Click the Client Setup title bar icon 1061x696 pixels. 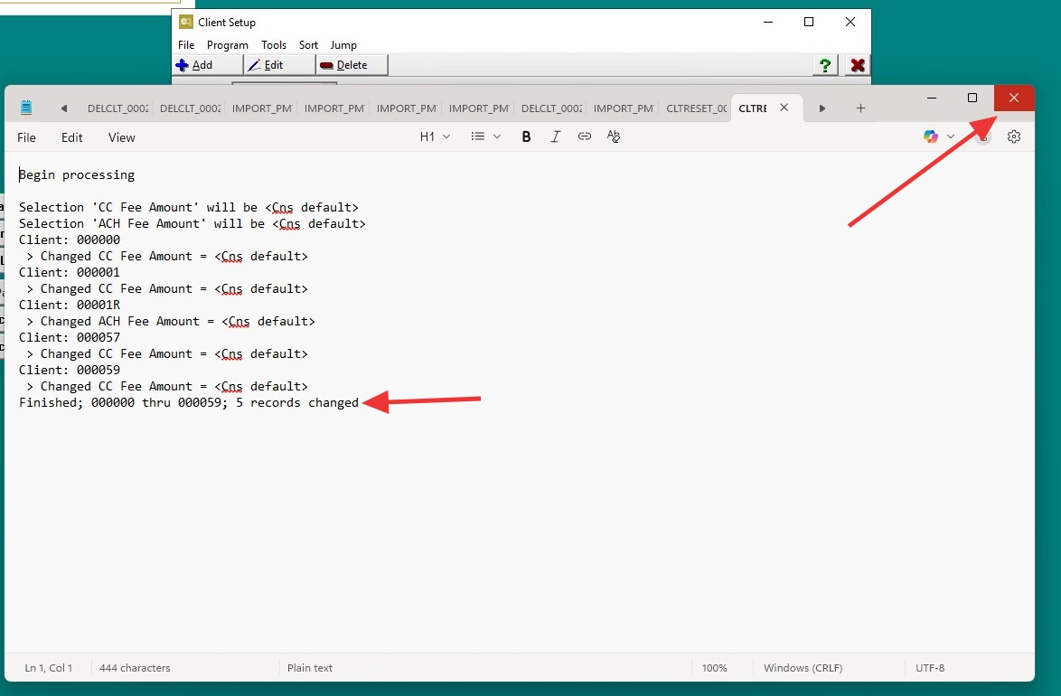[x=185, y=22]
